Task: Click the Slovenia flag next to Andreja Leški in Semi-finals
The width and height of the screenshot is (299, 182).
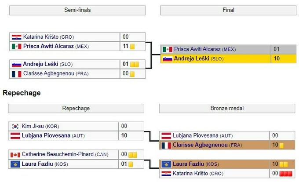Action: coord(16,64)
